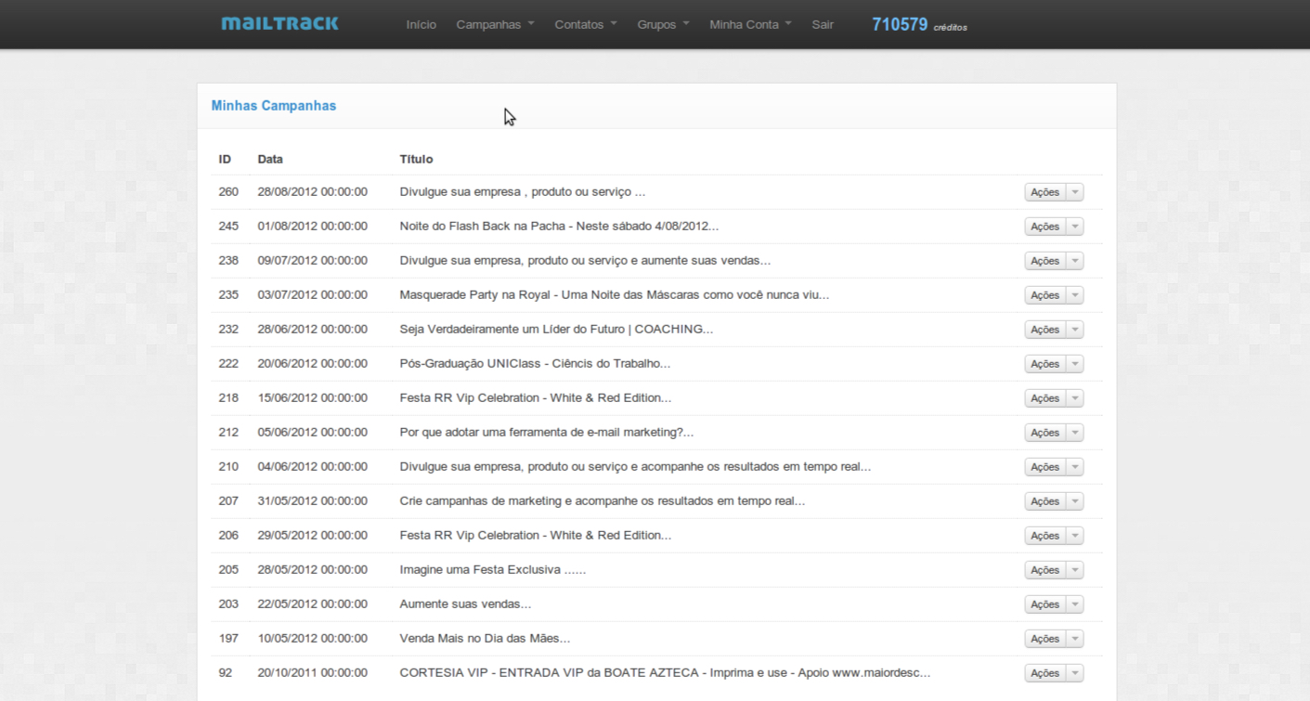The height and width of the screenshot is (701, 1310).
Task: Click the Mailtrack logo
Action: (x=279, y=23)
